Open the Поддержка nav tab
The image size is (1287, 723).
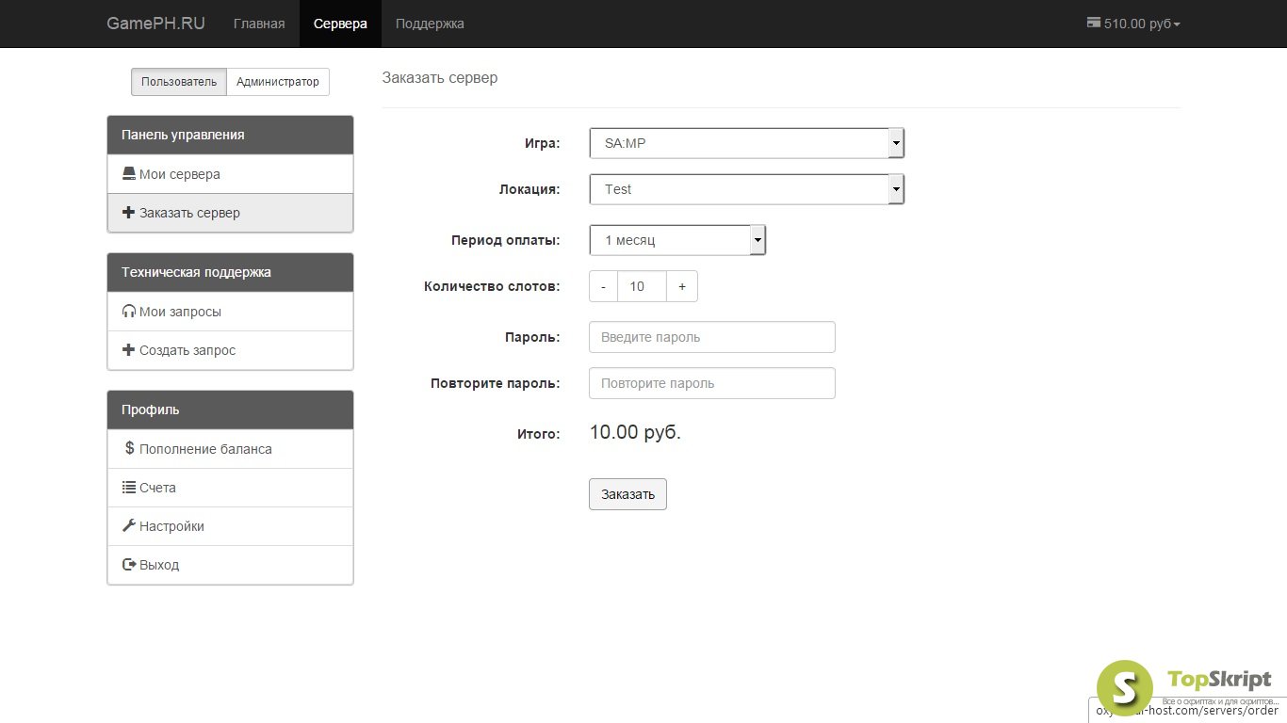coord(430,24)
